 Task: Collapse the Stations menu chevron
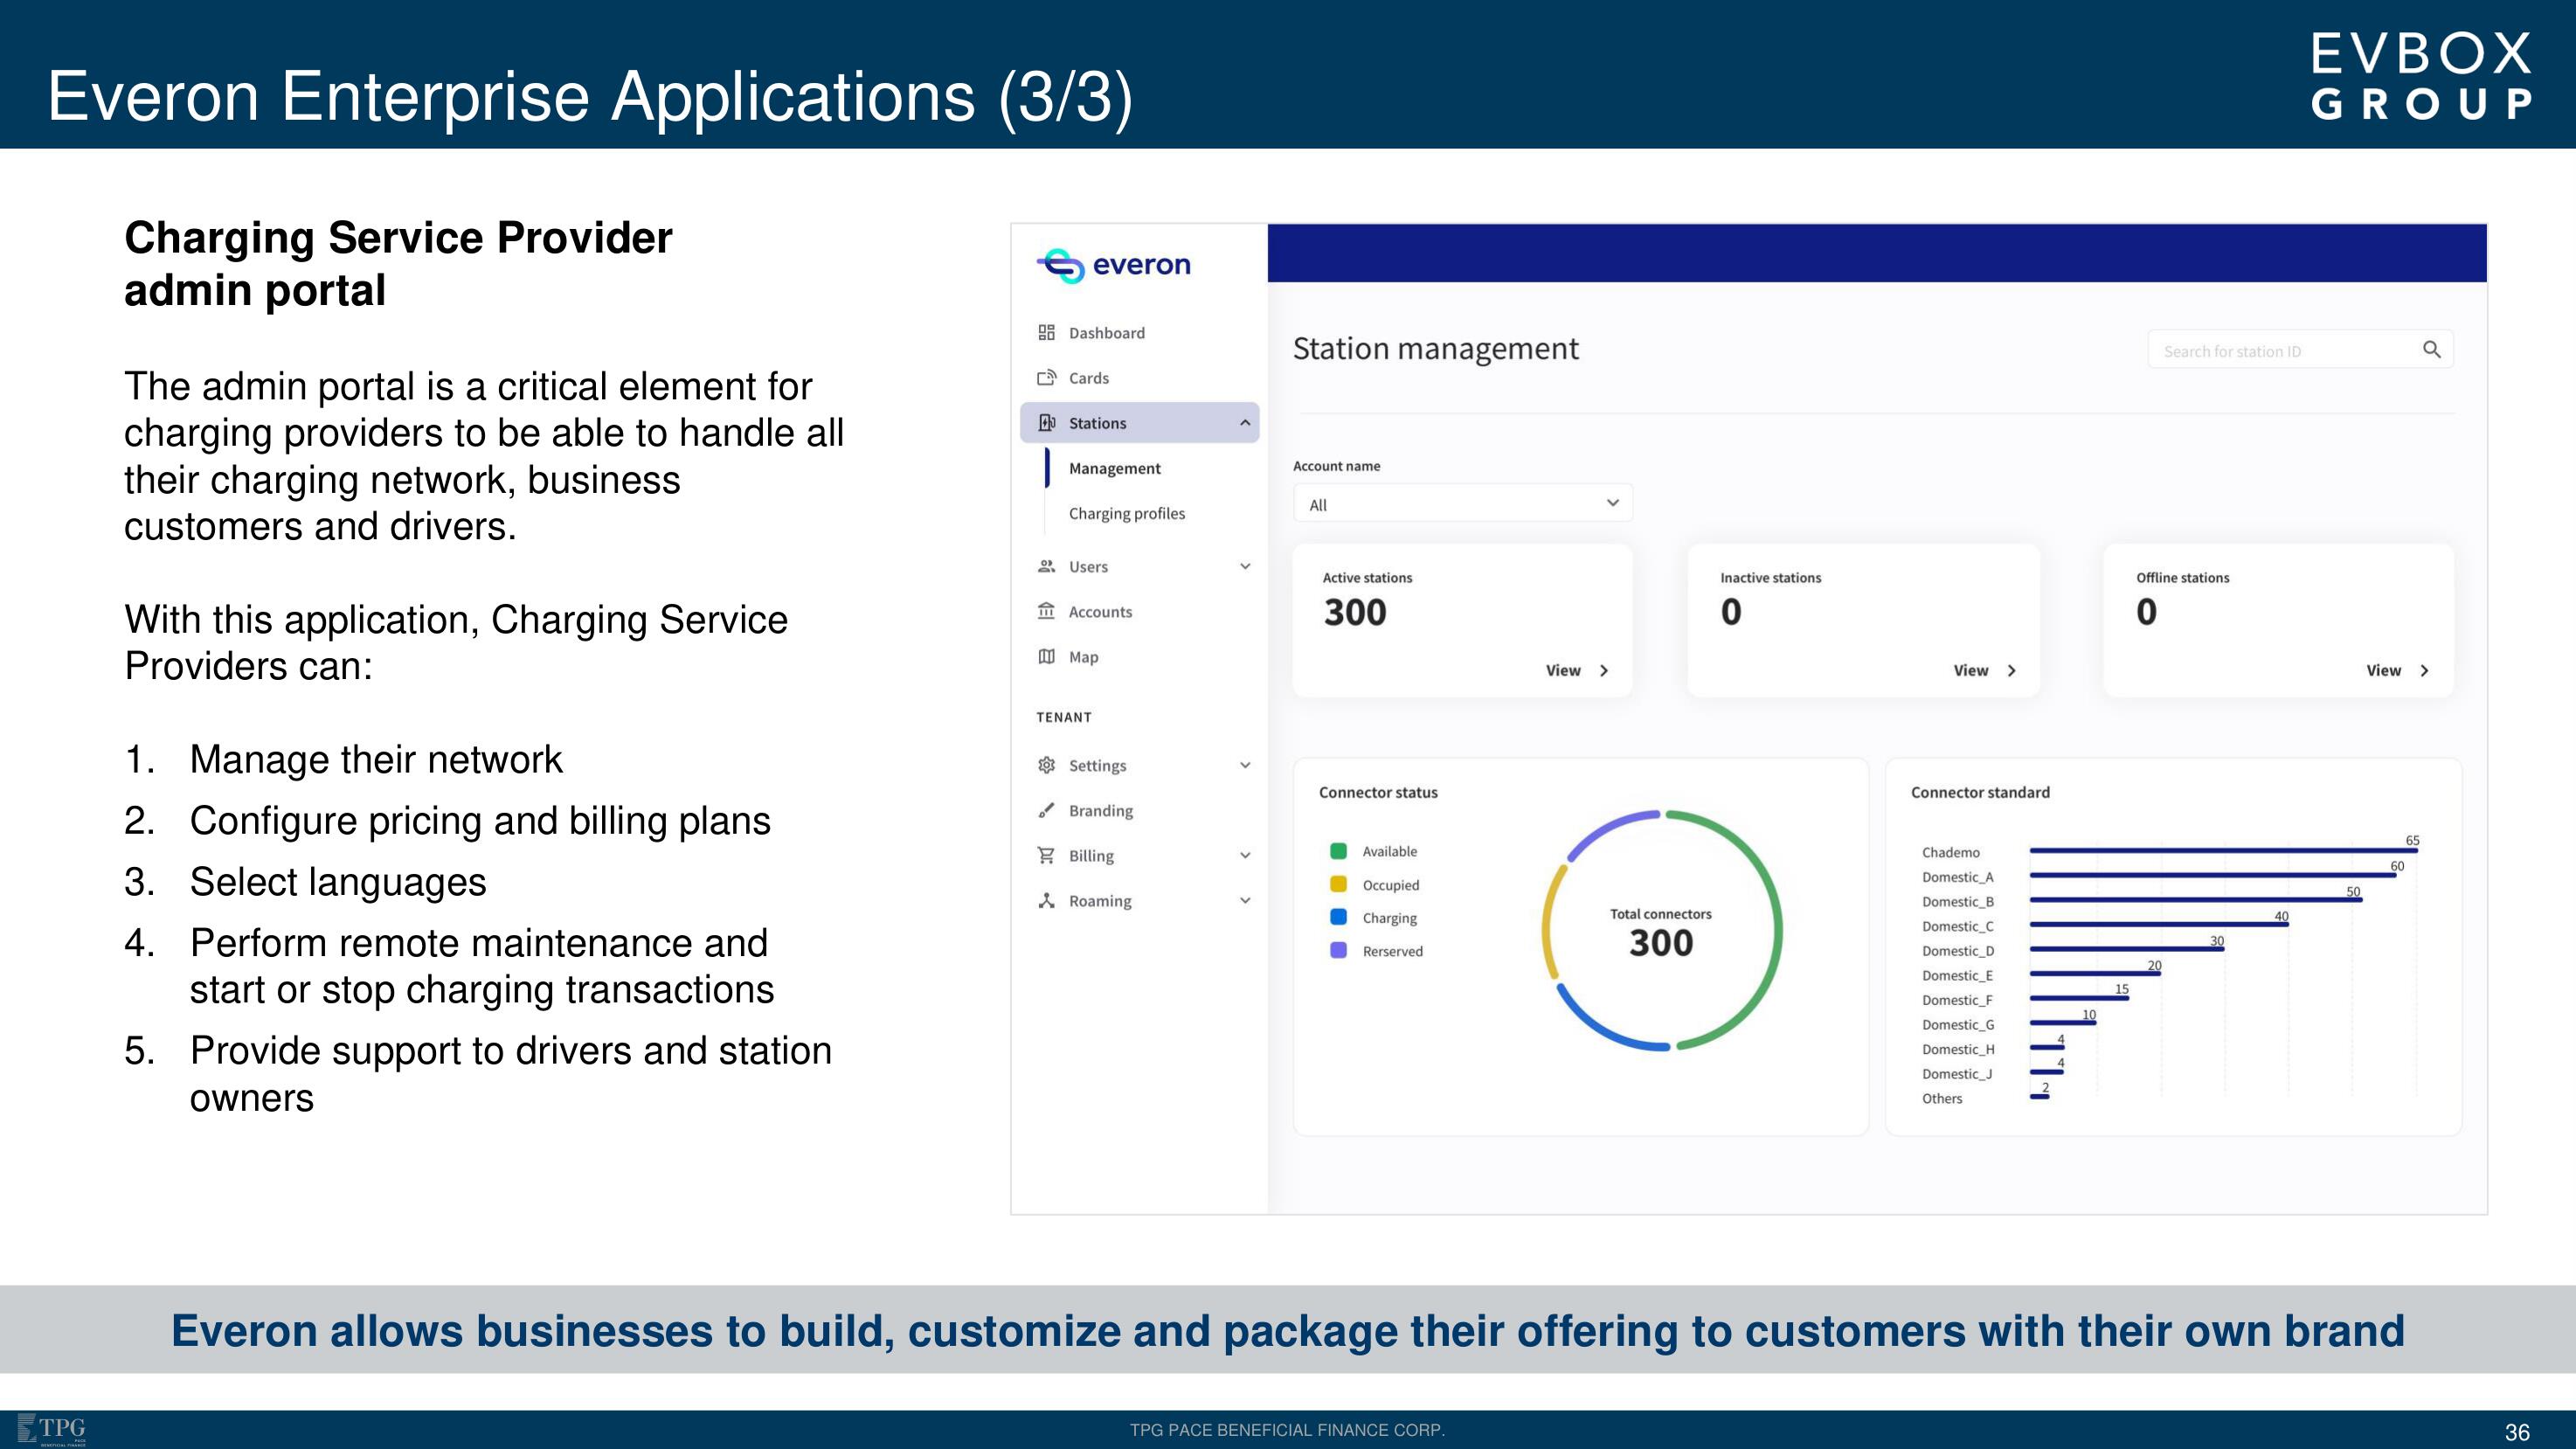coord(1245,423)
